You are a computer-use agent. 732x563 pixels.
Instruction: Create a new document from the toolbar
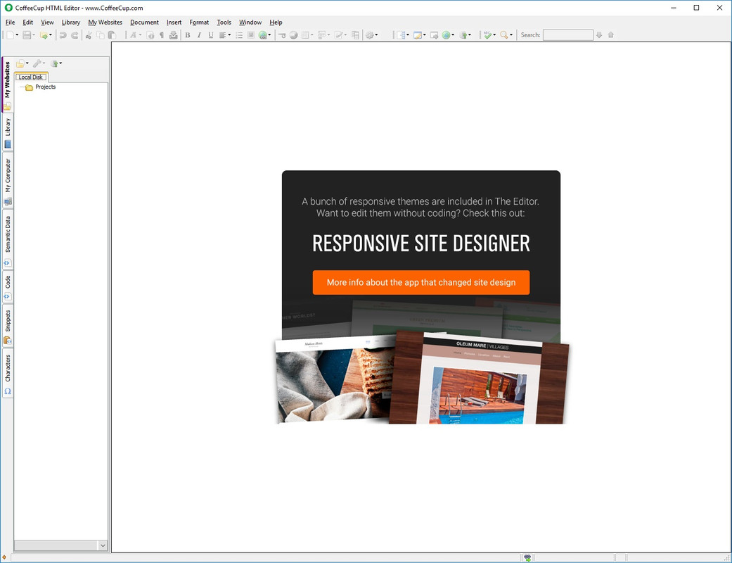[x=11, y=35]
